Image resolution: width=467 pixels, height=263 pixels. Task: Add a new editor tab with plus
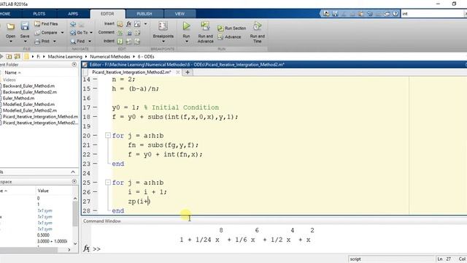pyautogui.click(x=188, y=72)
